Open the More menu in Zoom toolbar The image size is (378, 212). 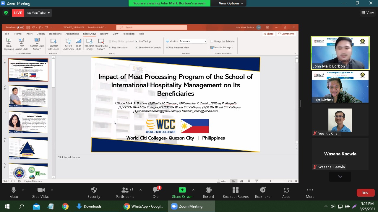310,193
